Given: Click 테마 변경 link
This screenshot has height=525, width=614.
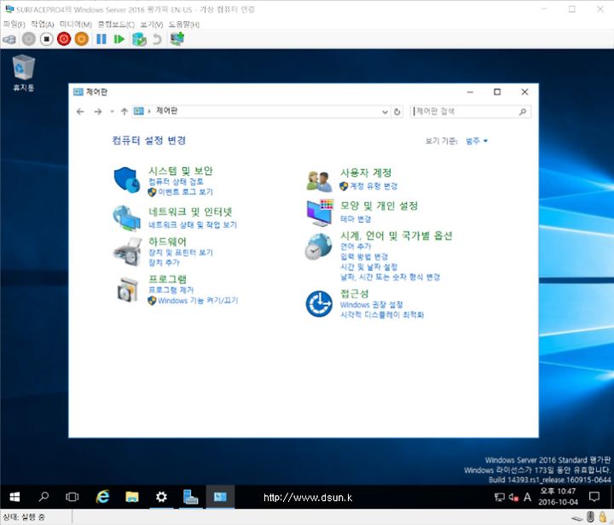Looking at the screenshot, I should pyautogui.click(x=356, y=219).
